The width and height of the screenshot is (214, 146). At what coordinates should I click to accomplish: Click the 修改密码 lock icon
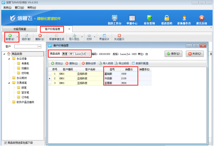[x=166, y=18]
